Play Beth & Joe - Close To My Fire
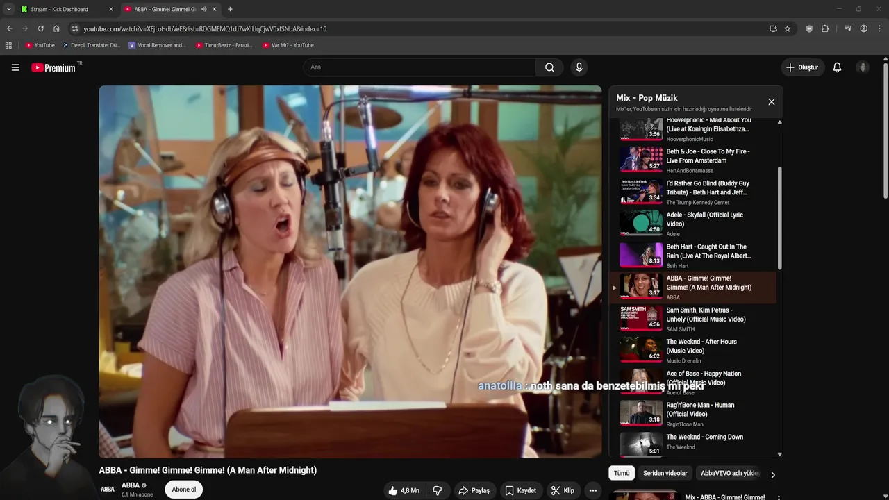This screenshot has height=500, width=889. click(692, 160)
